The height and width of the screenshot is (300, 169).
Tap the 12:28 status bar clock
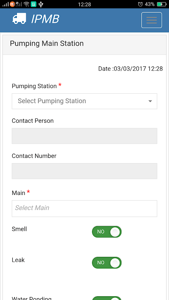pos(84,4)
